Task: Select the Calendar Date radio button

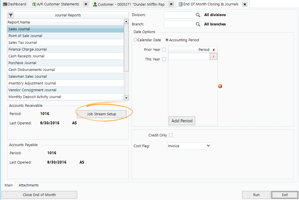Action: 135,40
